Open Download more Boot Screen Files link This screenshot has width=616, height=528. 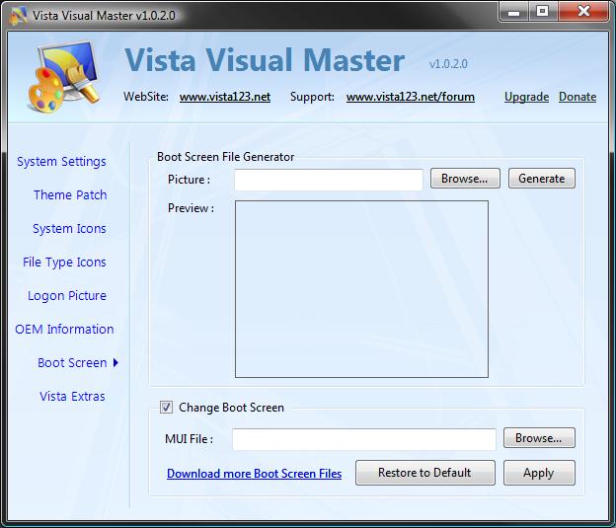pos(254,474)
